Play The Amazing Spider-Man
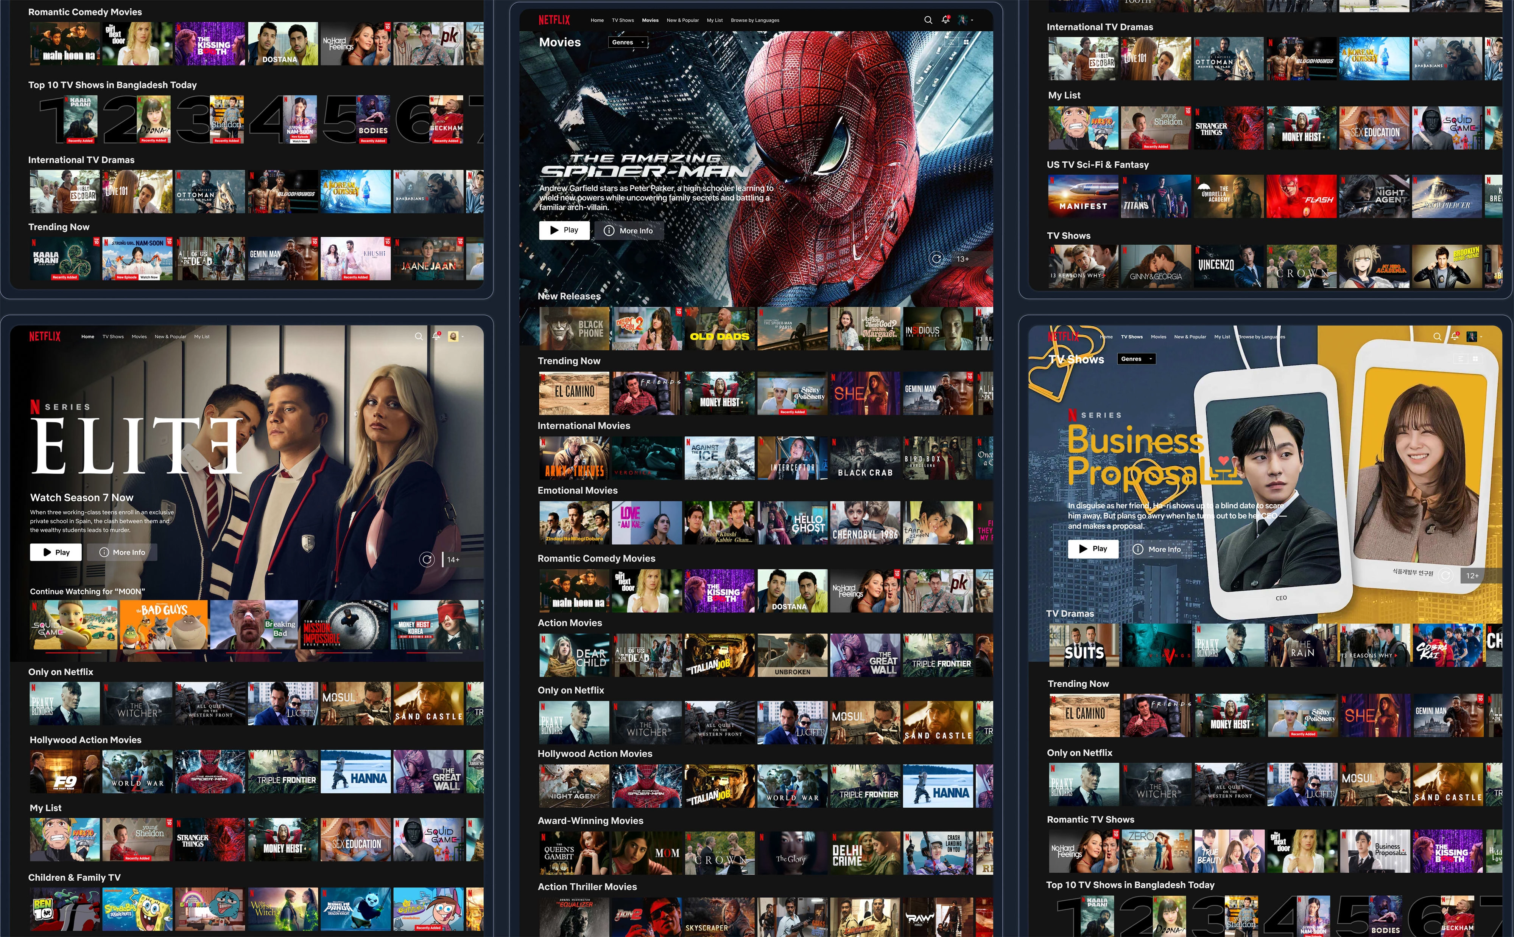 click(x=564, y=230)
